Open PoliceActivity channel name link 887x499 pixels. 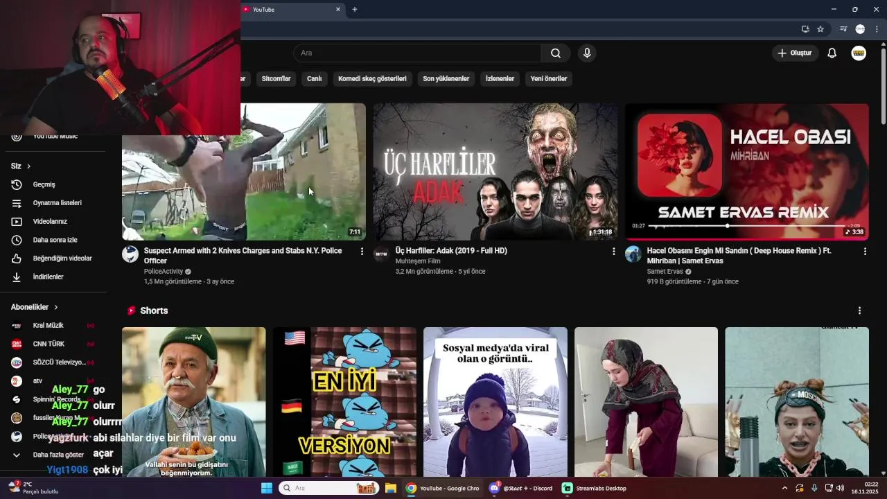pyautogui.click(x=164, y=272)
